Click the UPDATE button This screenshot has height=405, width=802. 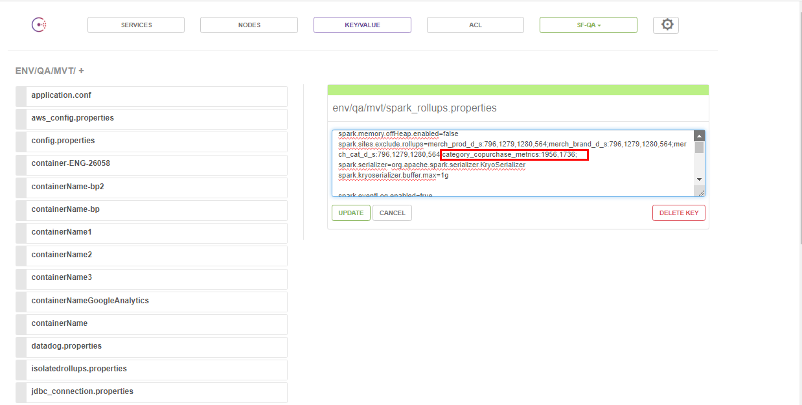click(x=350, y=213)
